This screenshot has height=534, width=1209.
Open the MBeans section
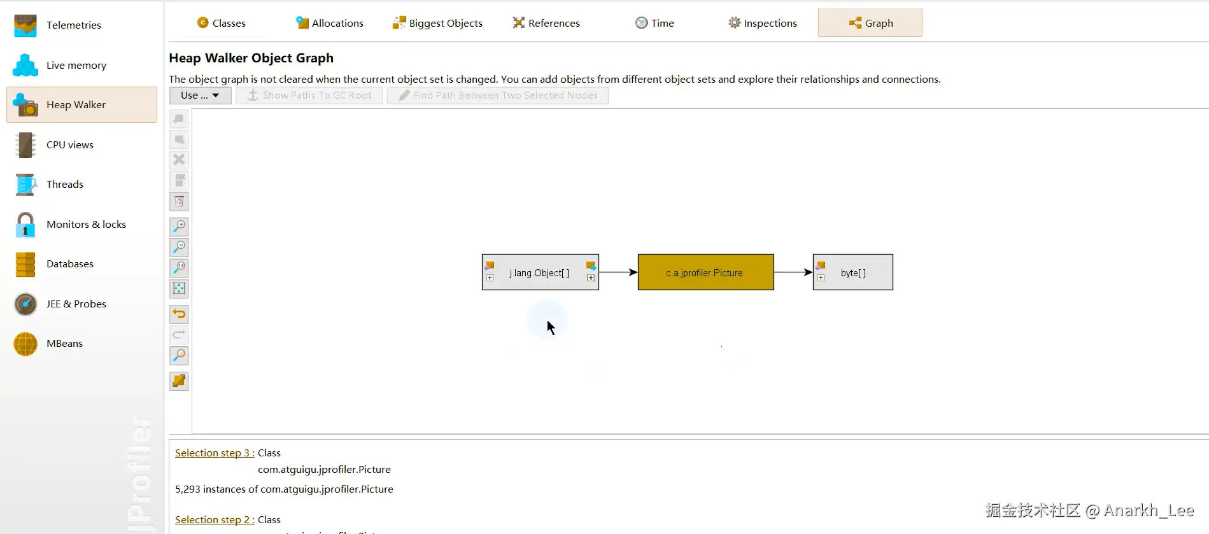click(x=81, y=344)
